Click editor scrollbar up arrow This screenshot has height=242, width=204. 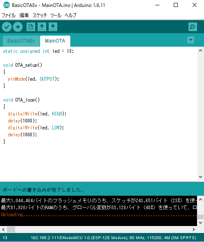coord(200,50)
